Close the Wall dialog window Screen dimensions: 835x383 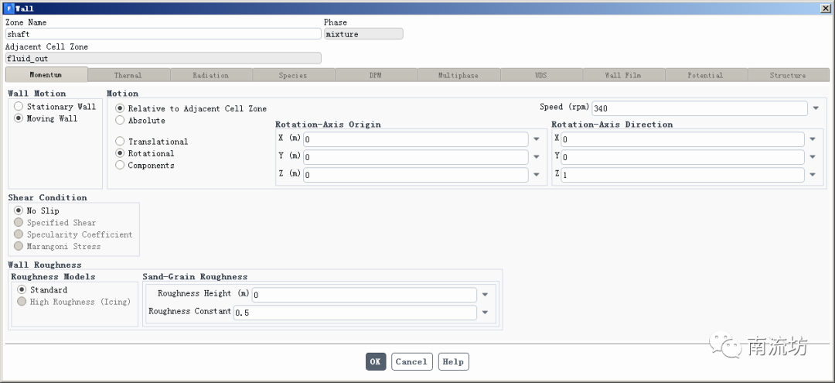[x=824, y=8]
